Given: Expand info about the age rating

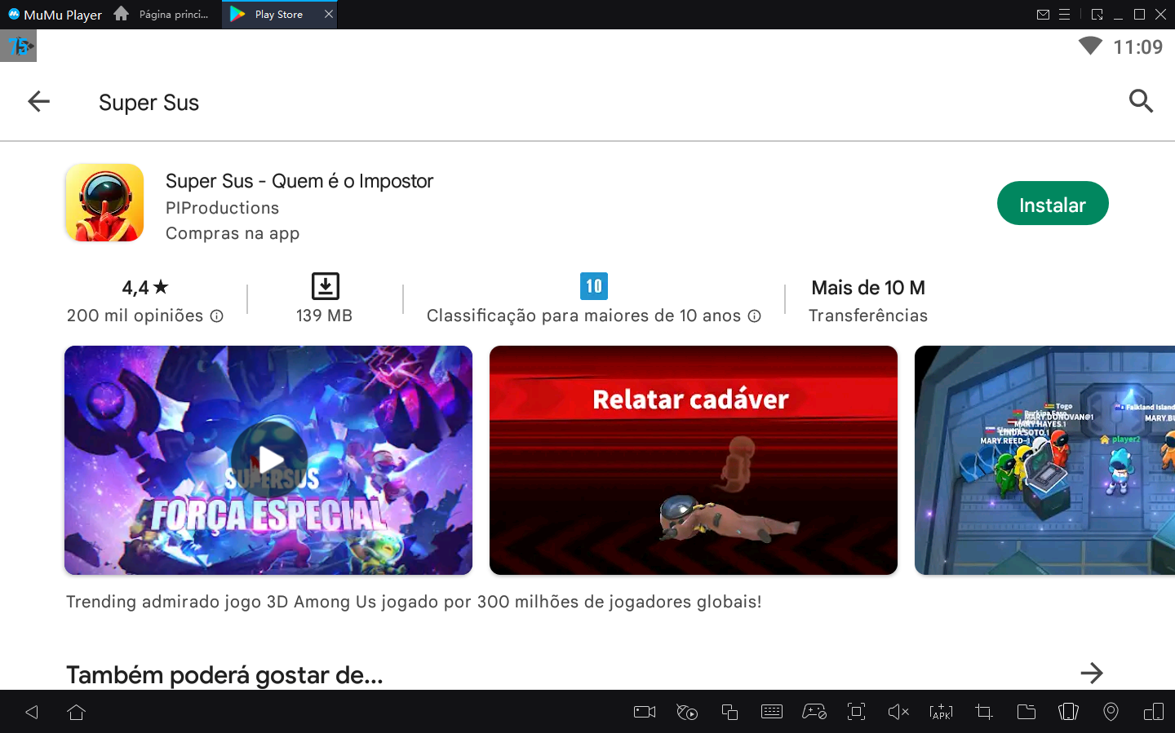Looking at the screenshot, I should coord(755,316).
